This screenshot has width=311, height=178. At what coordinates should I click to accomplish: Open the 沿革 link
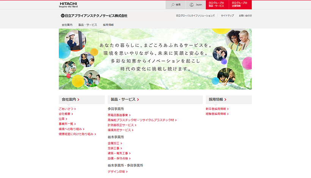point(63,119)
